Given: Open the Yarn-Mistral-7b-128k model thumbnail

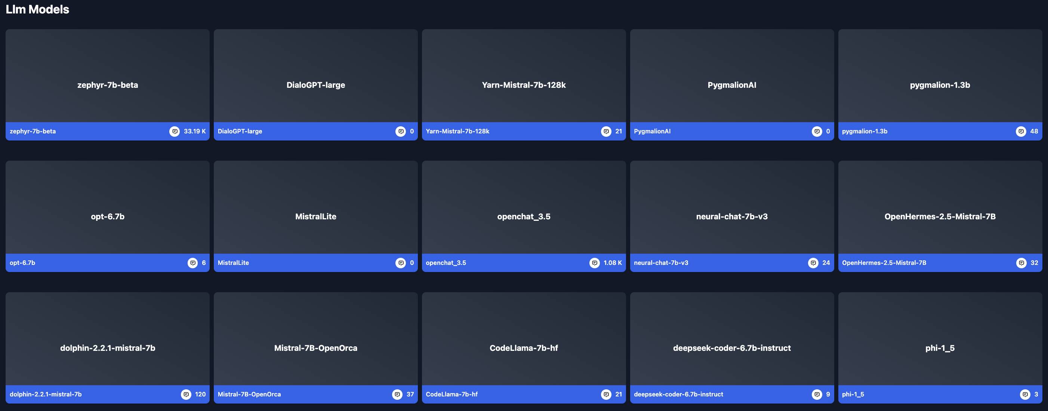Looking at the screenshot, I should pyautogui.click(x=524, y=75).
